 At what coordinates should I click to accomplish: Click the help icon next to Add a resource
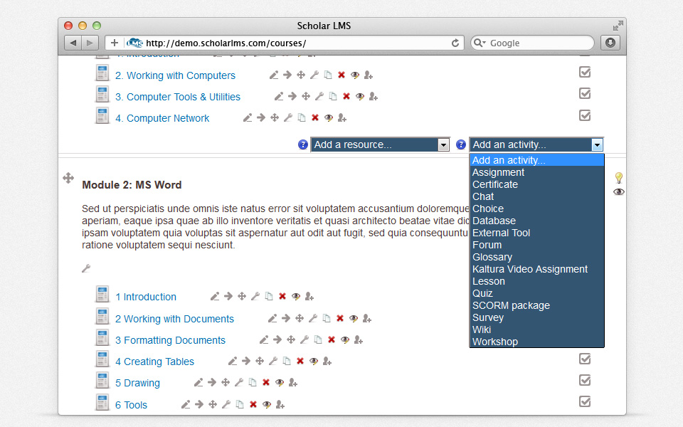click(x=303, y=144)
